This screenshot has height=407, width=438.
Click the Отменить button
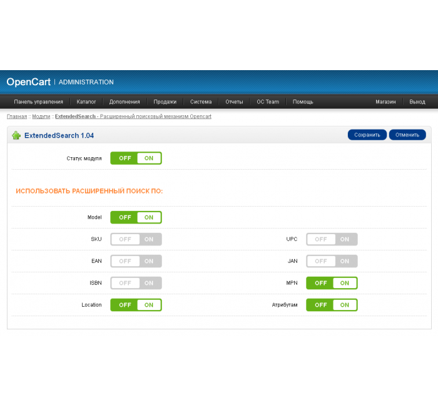407,135
